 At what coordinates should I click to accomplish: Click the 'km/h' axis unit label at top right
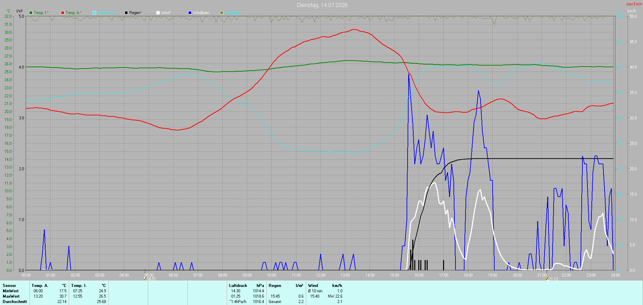click(x=632, y=11)
